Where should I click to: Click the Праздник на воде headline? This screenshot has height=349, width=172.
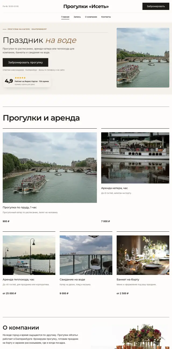click(x=40, y=40)
